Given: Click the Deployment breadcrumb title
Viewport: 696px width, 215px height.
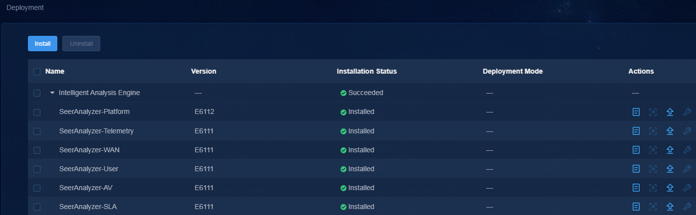Looking at the screenshot, I should 25,7.
